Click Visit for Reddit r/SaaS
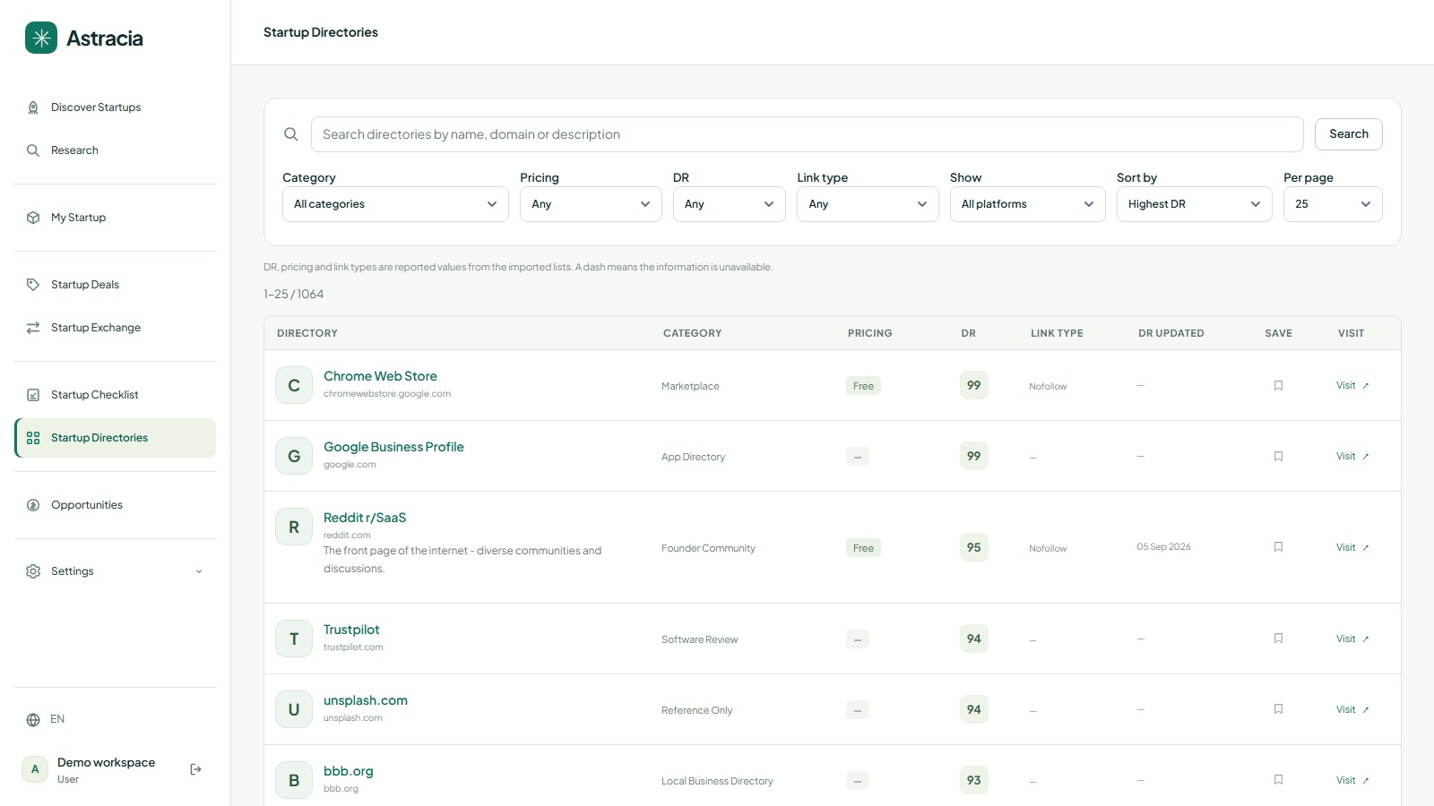 click(1352, 547)
